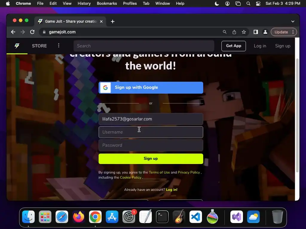Click the zoom magnifier in address bar
The image size is (306, 229).
click(225, 32)
